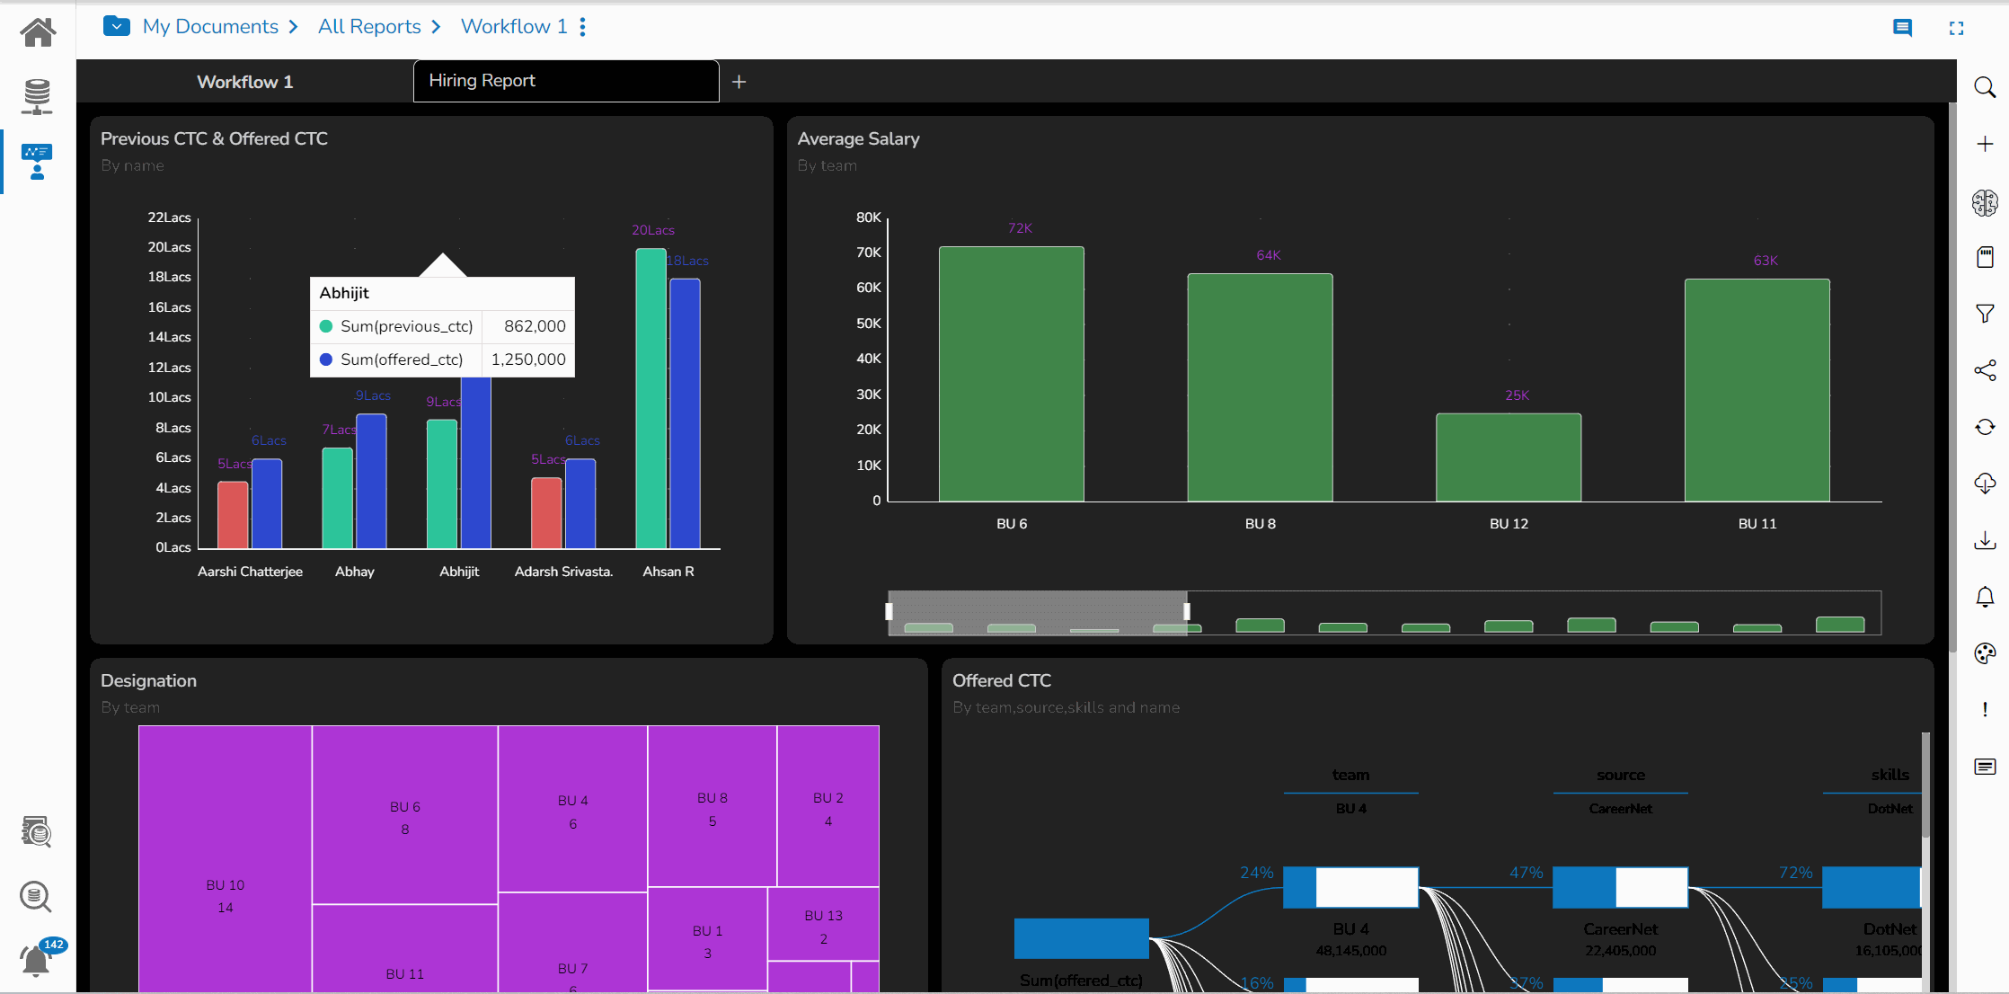Image resolution: width=2009 pixels, height=994 pixels.
Task: Click the BU 4 treemap tile
Action: (573, 809)
